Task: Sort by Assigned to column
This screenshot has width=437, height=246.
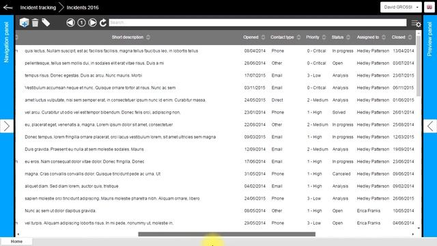Action: click(x=371, y=37)
